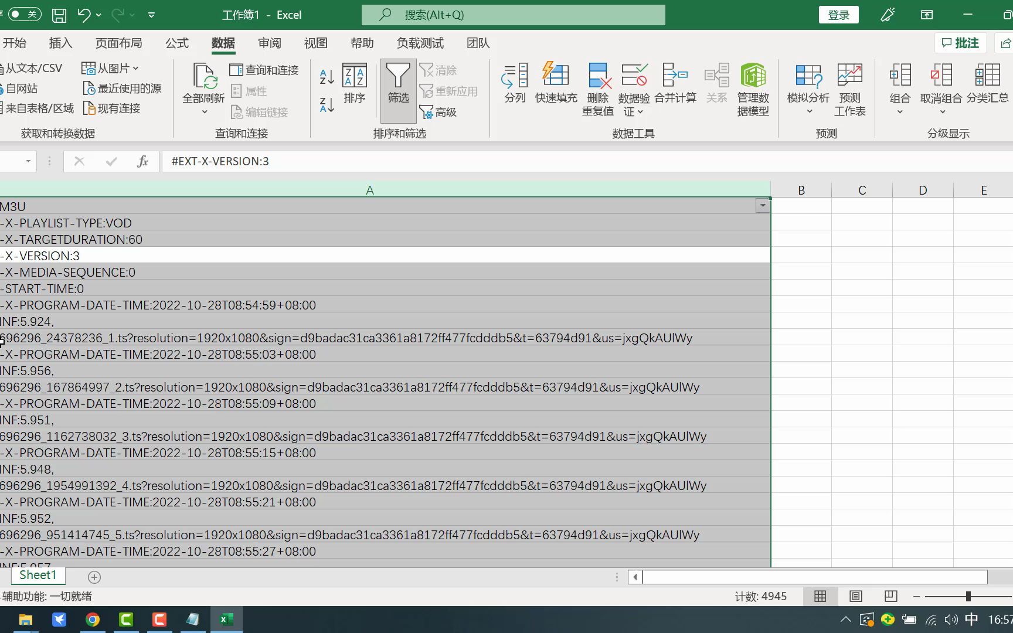The height and width of the screenshot is (633, 1013).
Task: Click cell with -X-PLAYLIST-TYPE:VOD
Action: click(385, 223)
